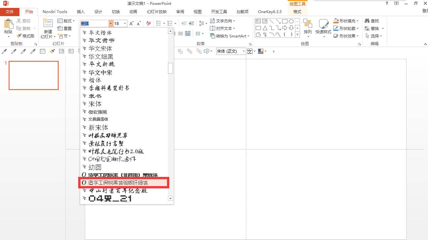Image resolution: width=428 pixels, height=240 pixels.
Task: Open the 宋体 (正文) theme font dropdown
Action: coord(244,51)
